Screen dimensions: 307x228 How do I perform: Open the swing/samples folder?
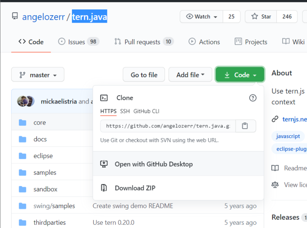coord(54,206)
